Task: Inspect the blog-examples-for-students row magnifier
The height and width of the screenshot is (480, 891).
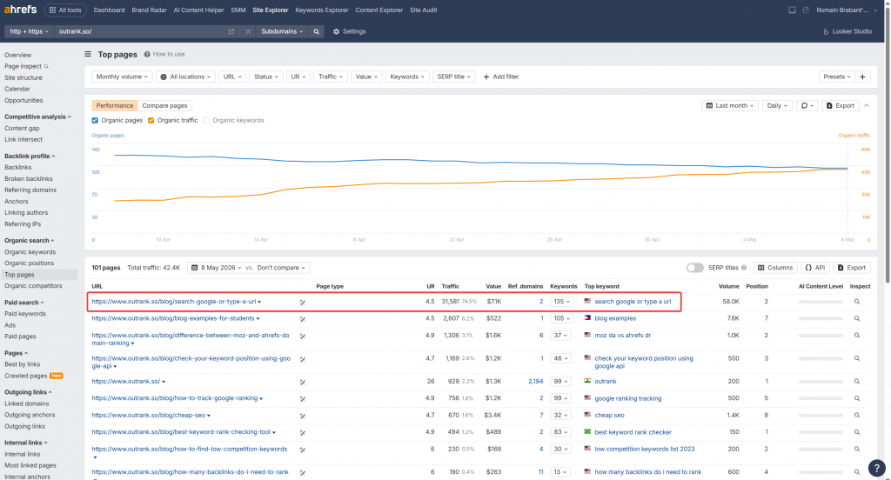Action: (x=857, y=318)
